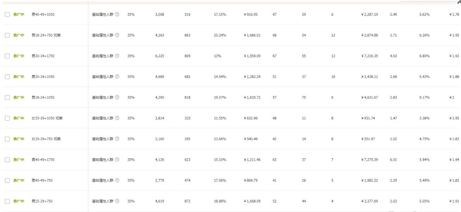Check the box for 男18-24+1050
Image resolution: width=461 pixels, height=212 pixels.
click(x=7, y=97)
